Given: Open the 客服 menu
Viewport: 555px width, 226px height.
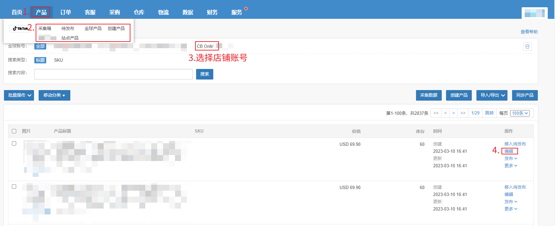Looking at the screenshot, I should click(90, 12).
